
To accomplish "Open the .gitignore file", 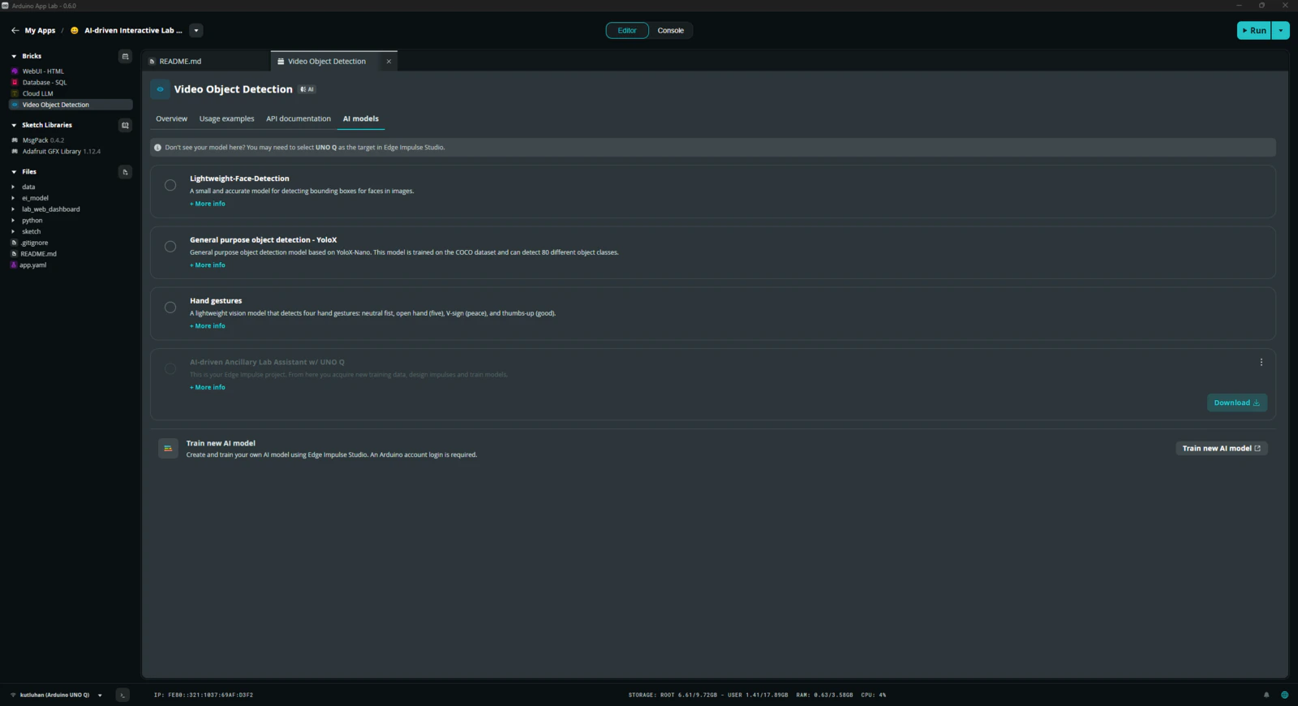I will 34,243.
